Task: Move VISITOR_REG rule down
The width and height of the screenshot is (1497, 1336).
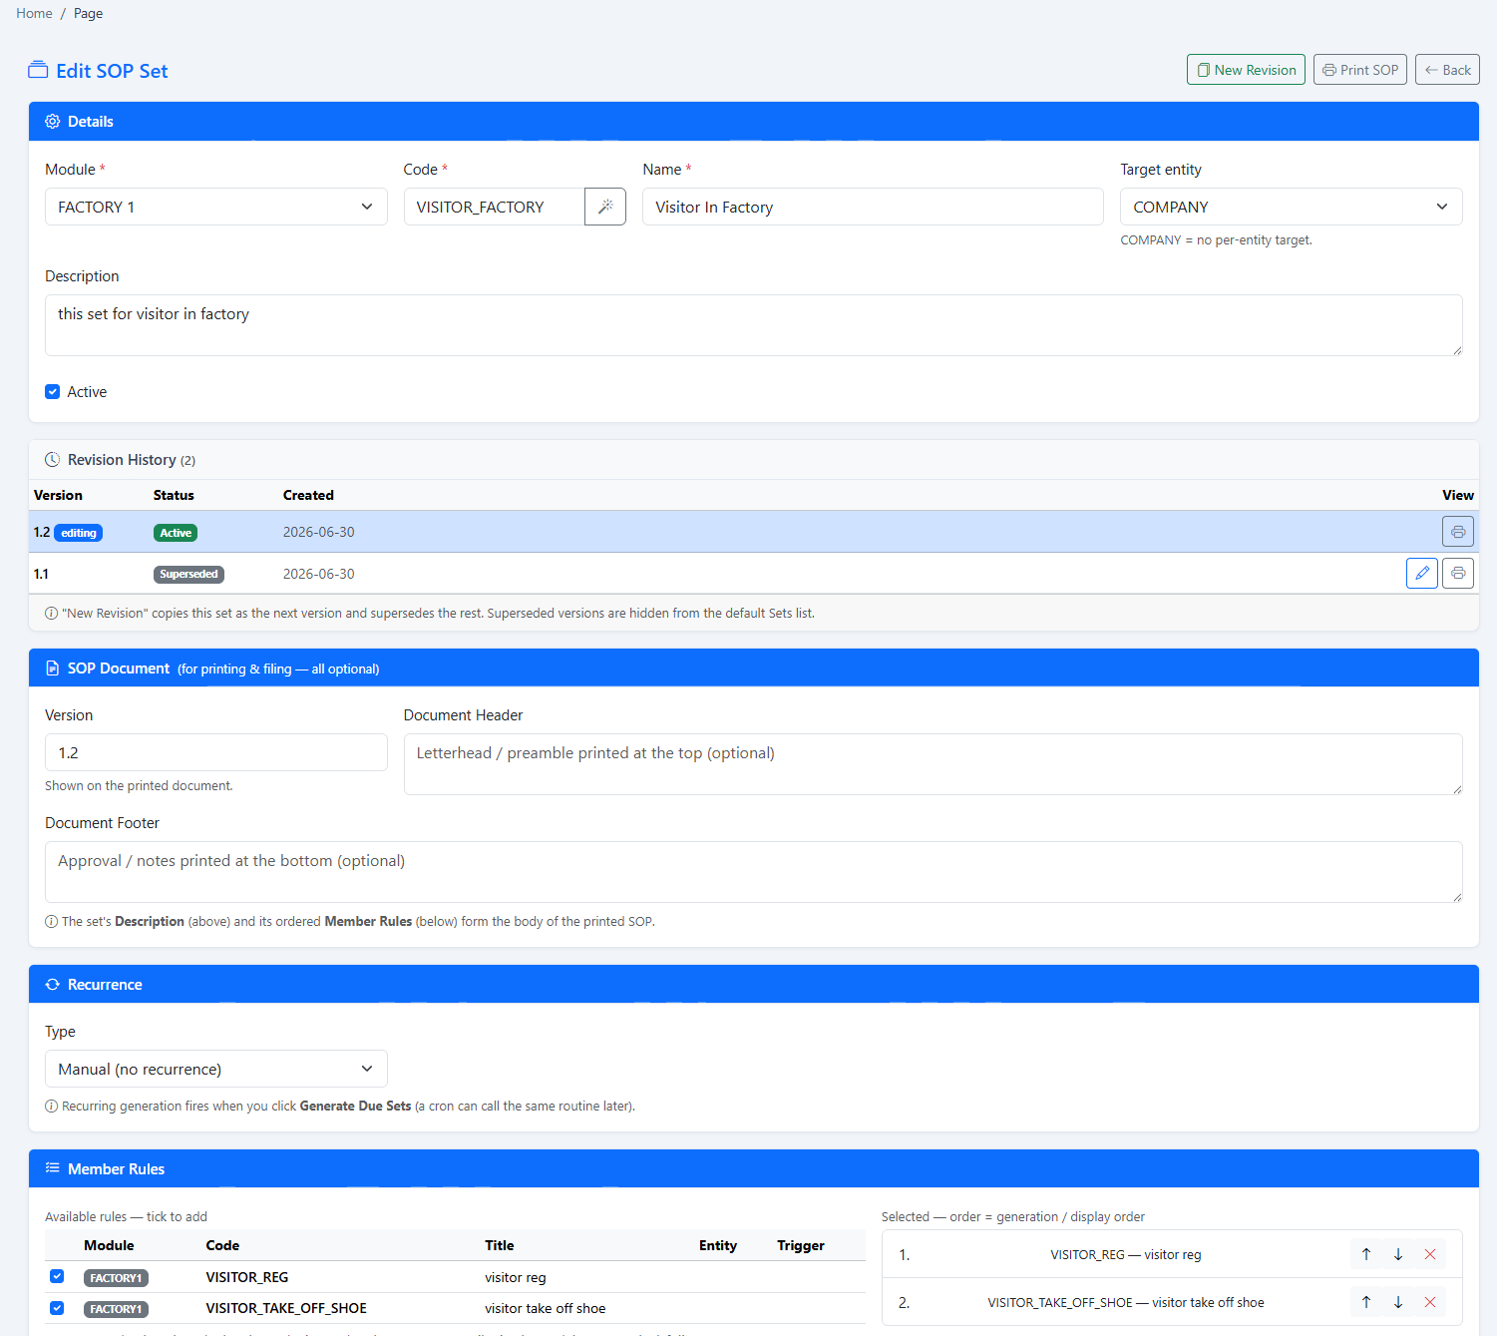Action: 1398,1254
